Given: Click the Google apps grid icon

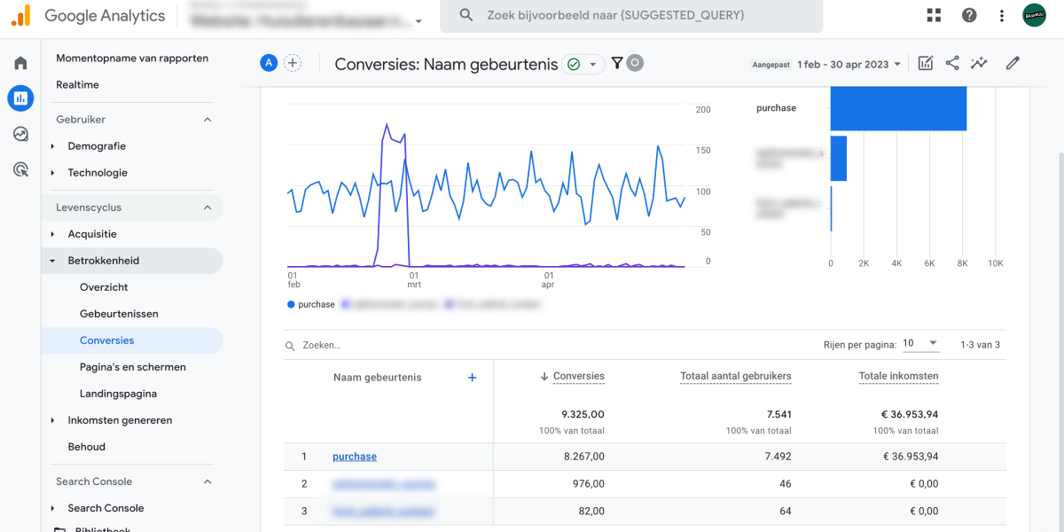Looking at the screenshot, I should click(x=934, y=15).
